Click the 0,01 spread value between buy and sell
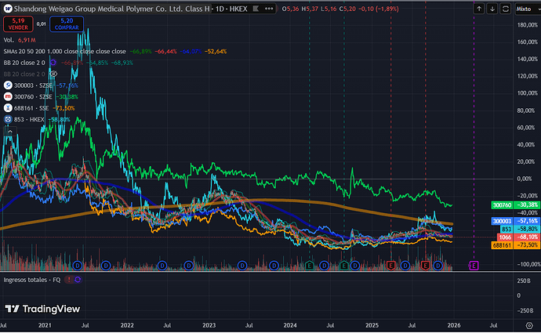541x333 pixels. pyautogui.click(x=41, y=24)
